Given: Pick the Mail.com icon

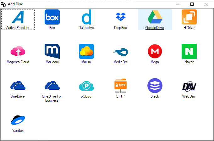Looking at the screenshot, I should (x=52, y=51).
